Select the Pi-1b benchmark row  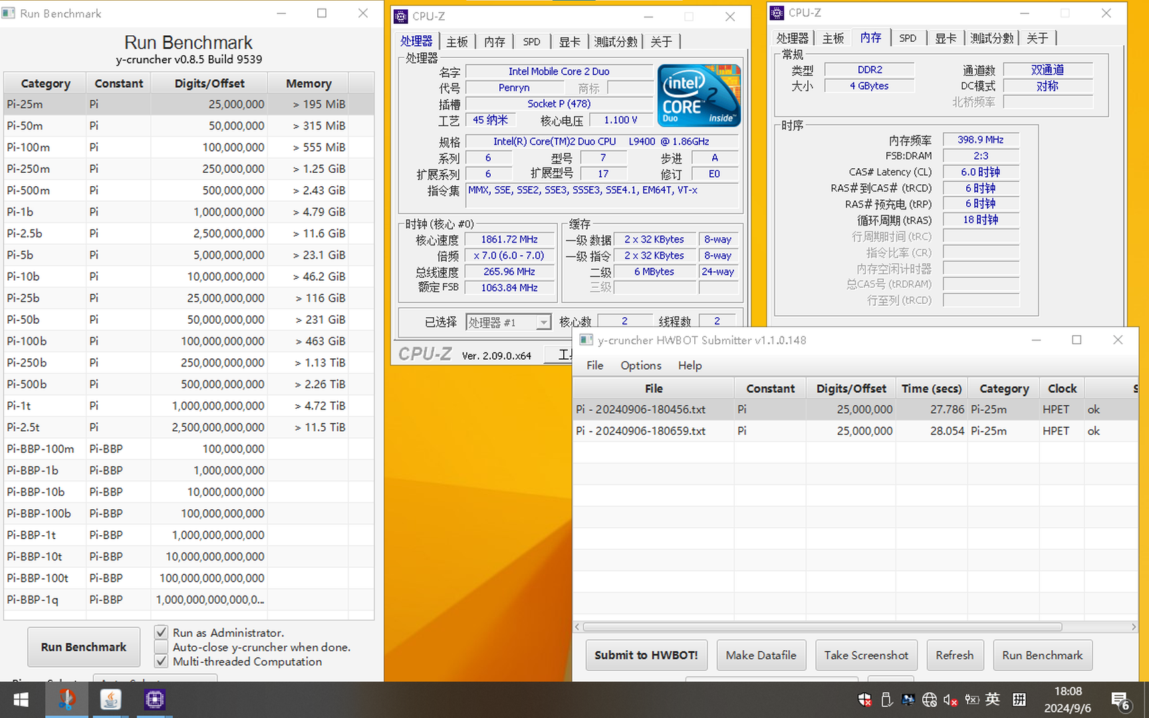tap(189, 211)
